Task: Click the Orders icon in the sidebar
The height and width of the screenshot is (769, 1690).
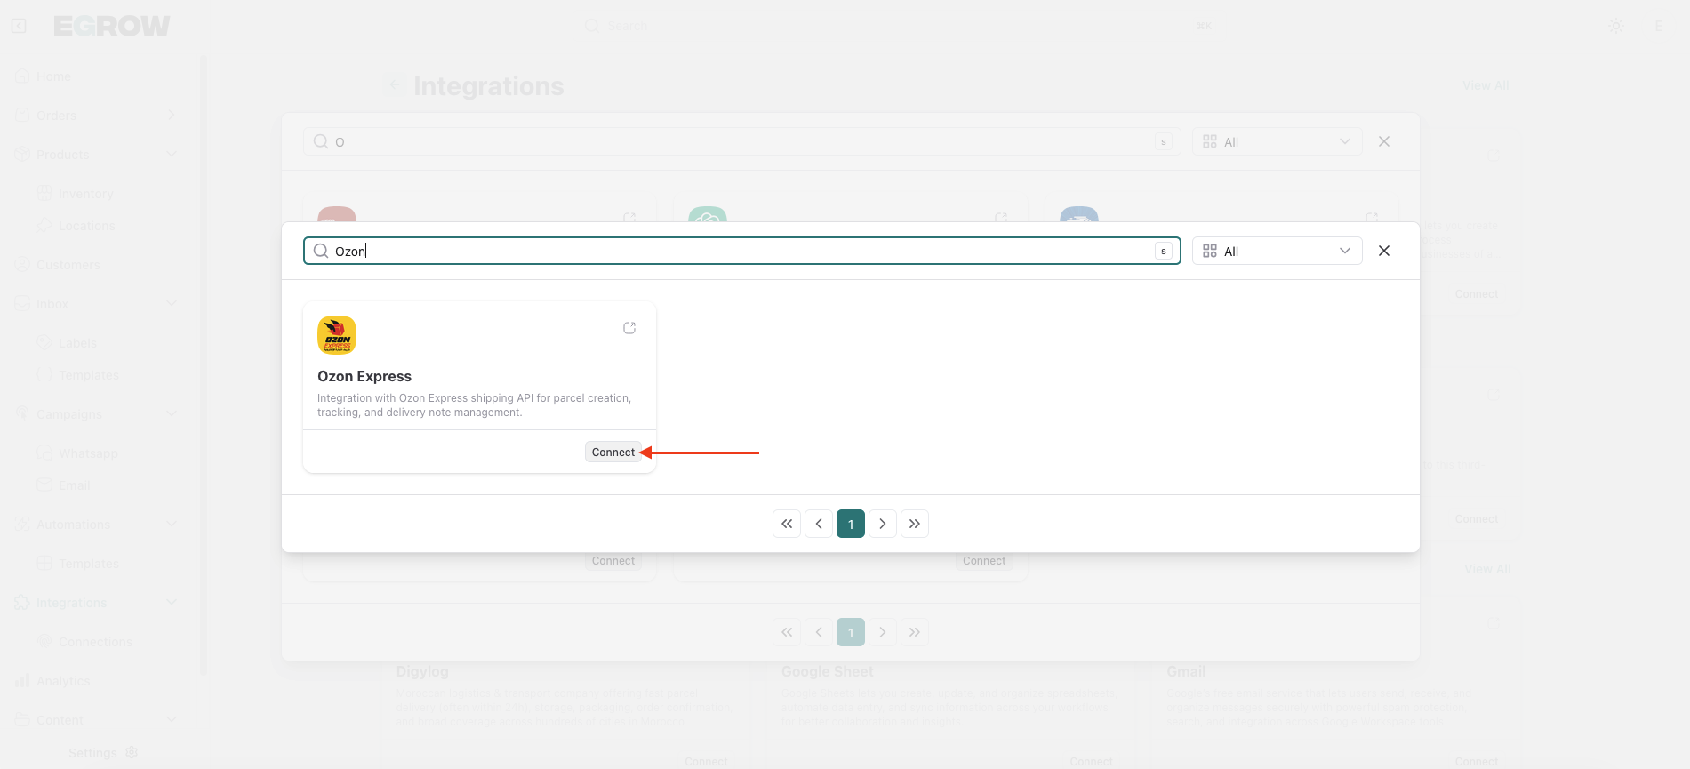Action: [x=23, y=116]
